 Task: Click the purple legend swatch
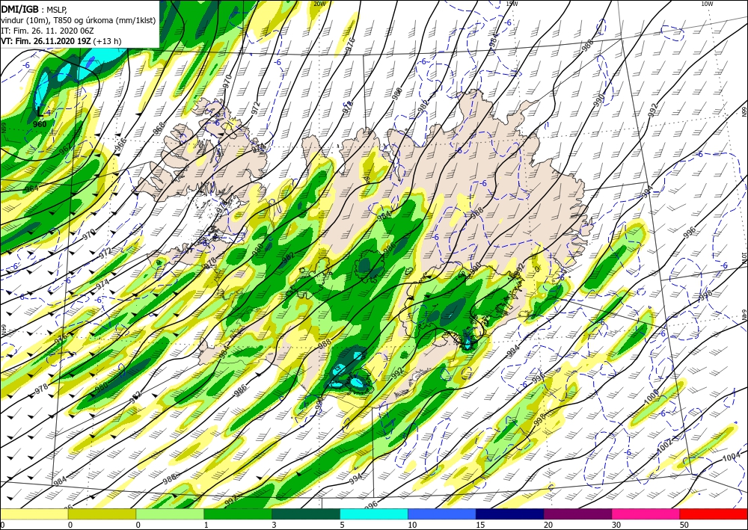(577, 514)
